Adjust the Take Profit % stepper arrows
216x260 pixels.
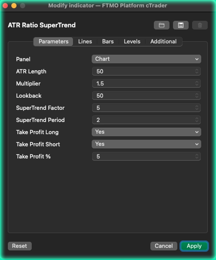pyautogui.click(x=197, y=156)
